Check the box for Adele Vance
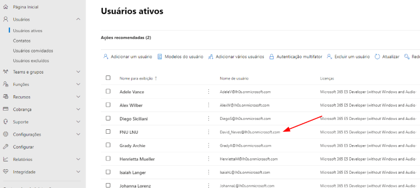420x188 pixels. tap(108, 91)
